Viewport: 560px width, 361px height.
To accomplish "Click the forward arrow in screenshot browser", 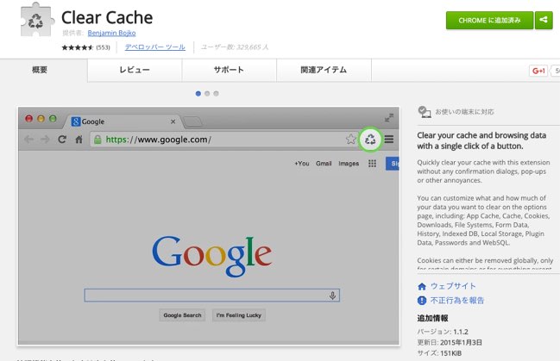I will point(45,140).
